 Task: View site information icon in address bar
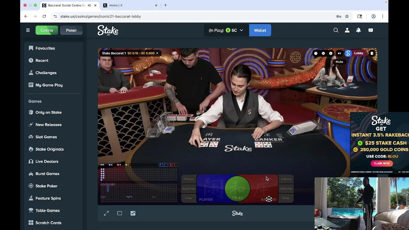(55, 16)
